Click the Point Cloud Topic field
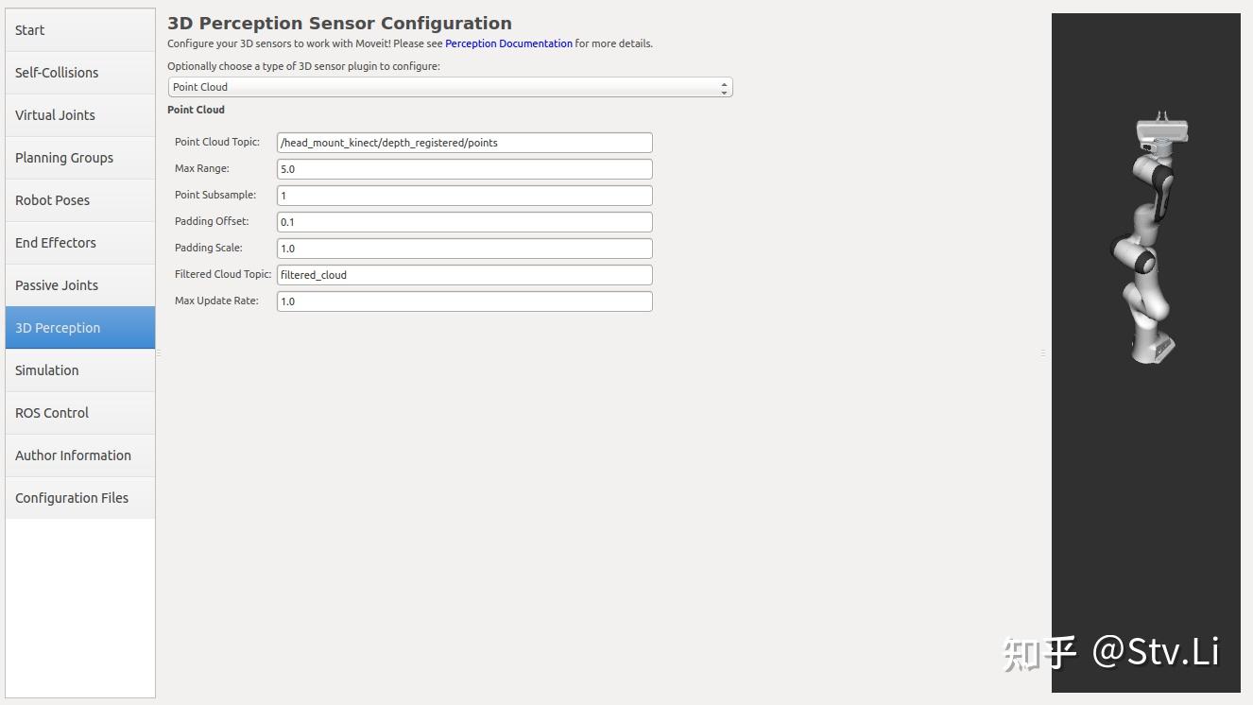This screenshot has height=705, width=1253. point(464,143)
